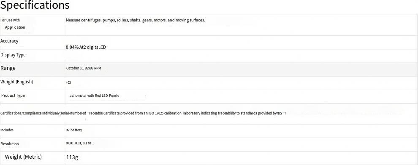
Task: Select the 402 weight value
Action: tap(68, 82)
